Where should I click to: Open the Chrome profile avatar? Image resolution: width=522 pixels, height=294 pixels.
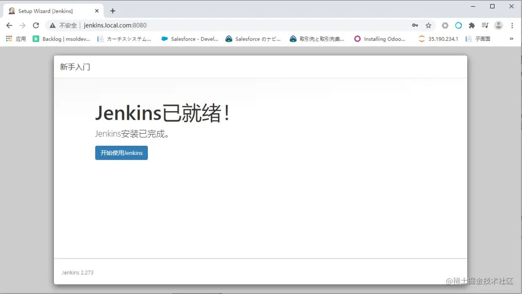coord(498,25)
